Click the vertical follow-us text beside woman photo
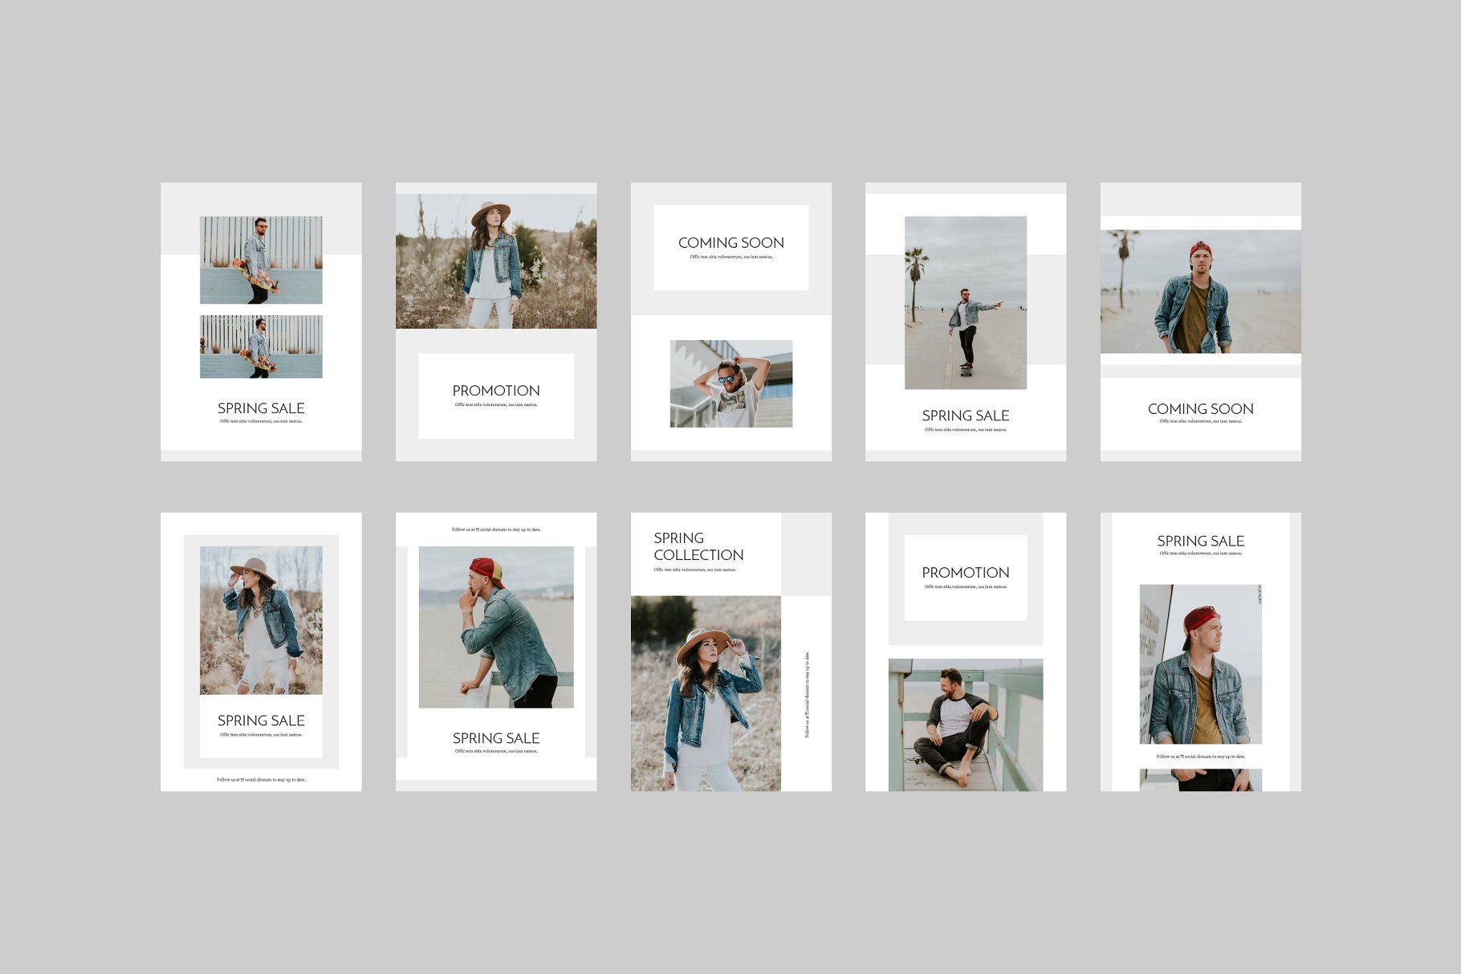 [807, 694]
